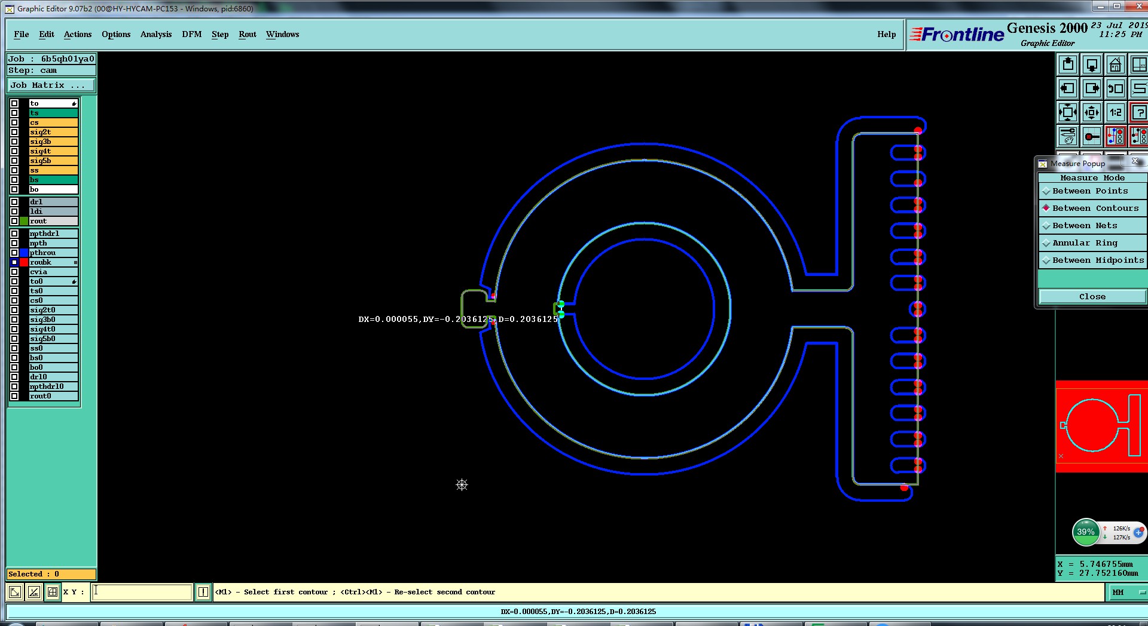Viewport: 1148px width, 626px height.
Task: Click Close in Measure Popup
Action: click(x=1092, y=297)
